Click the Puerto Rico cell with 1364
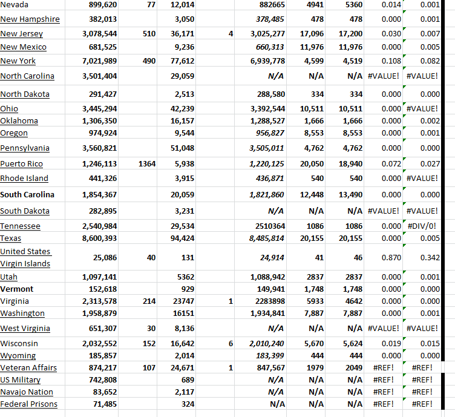This screenshot has height=417, width=455. pos(146,164)
